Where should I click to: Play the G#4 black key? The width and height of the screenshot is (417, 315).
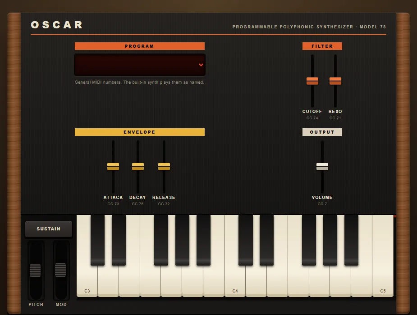pos(330,240)
